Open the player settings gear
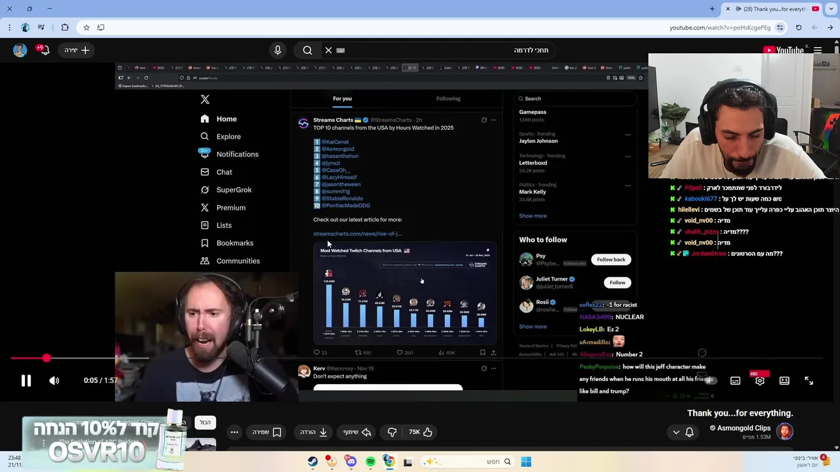 pos(759,381)
